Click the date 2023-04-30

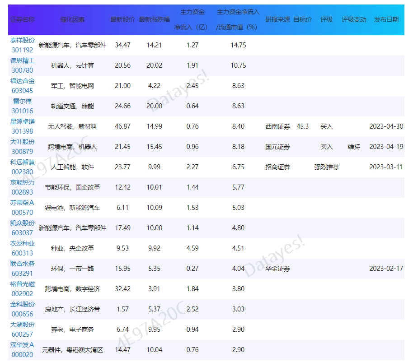[386, 126]
